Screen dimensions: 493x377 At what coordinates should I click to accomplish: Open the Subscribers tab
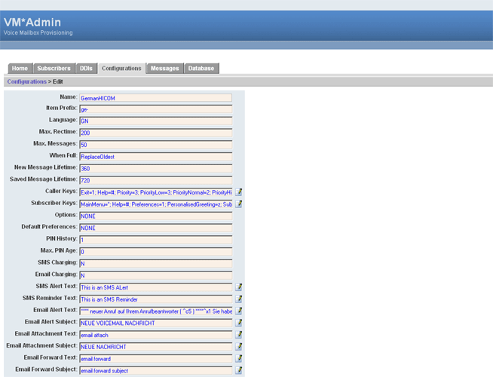54,69
